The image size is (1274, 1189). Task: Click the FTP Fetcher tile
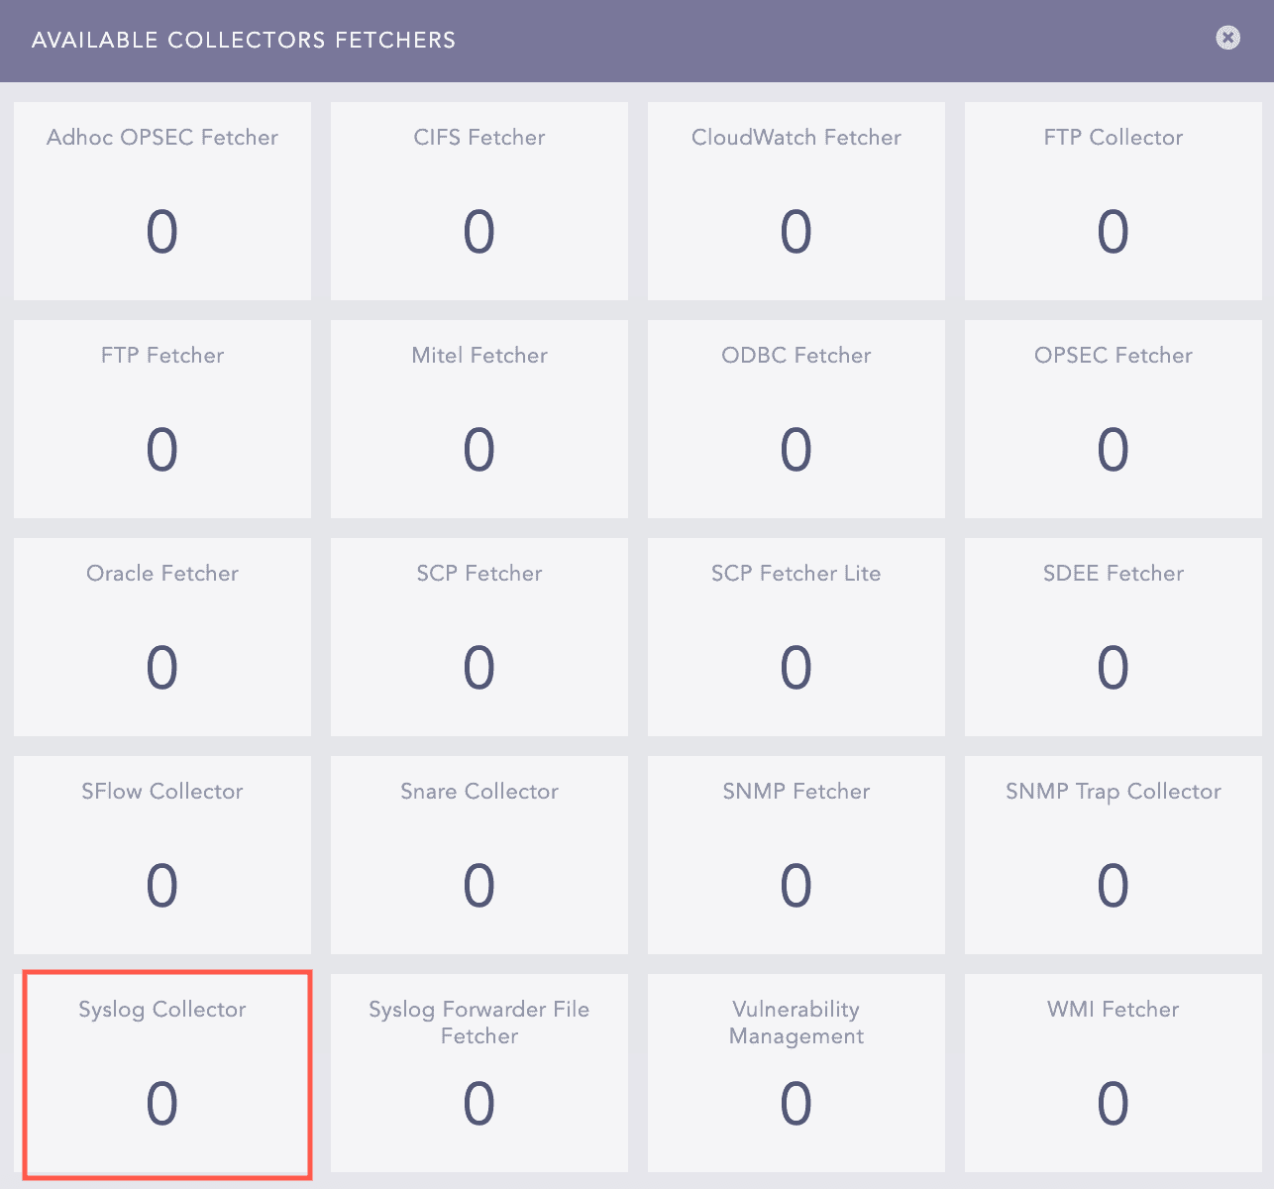click(x=161, y=418)
